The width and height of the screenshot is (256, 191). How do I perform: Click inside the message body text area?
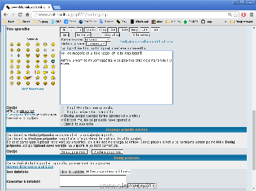(x=116, y=78)
